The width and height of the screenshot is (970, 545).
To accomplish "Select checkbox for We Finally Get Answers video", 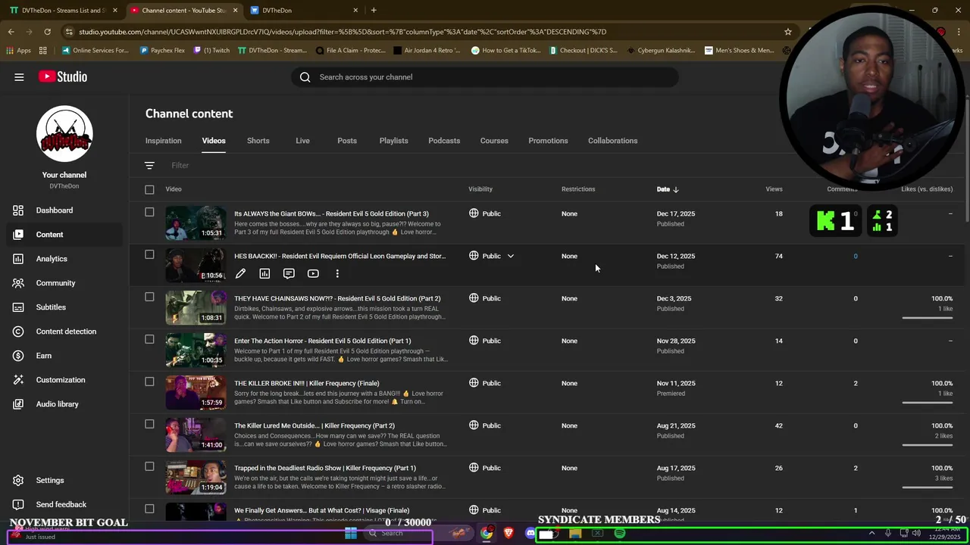I will [149, 509].
